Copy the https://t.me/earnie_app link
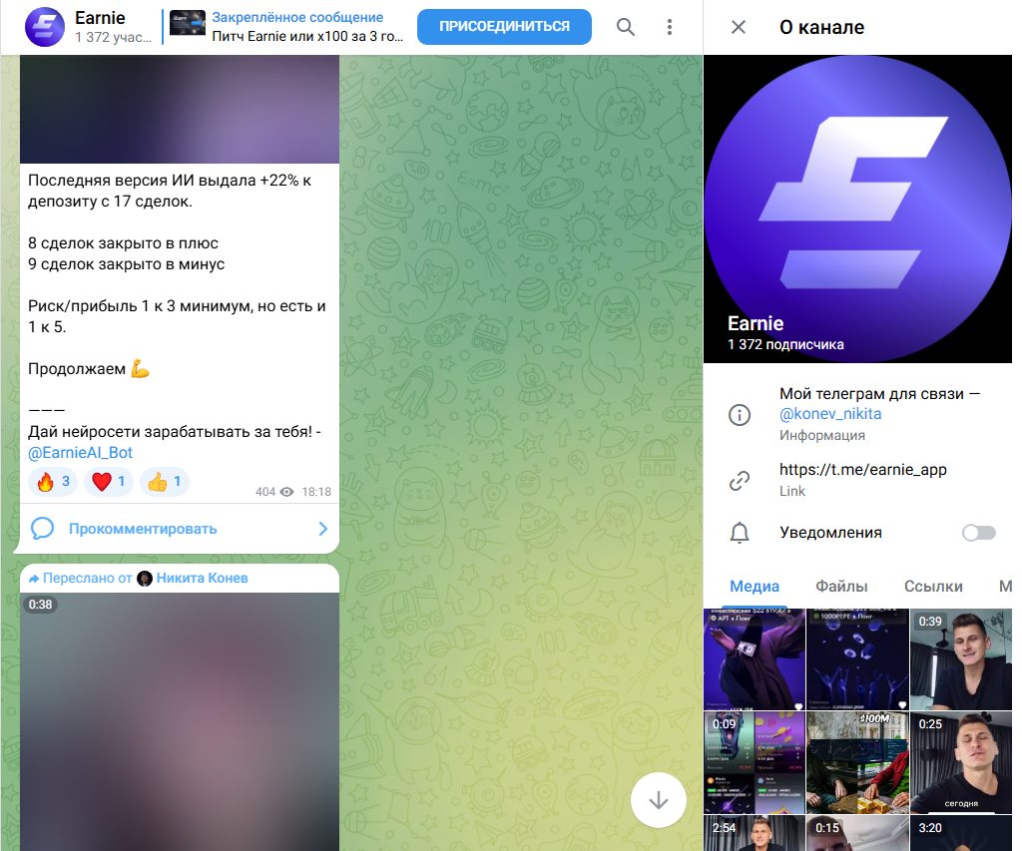Image resolution: width=1022 pixels, height=851 pixels. 863,469
